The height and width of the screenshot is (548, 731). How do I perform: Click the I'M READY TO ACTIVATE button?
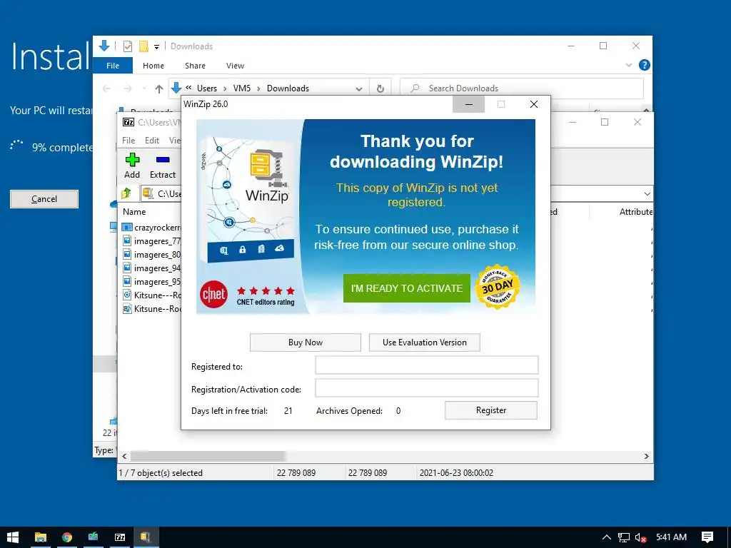[406, 288]
